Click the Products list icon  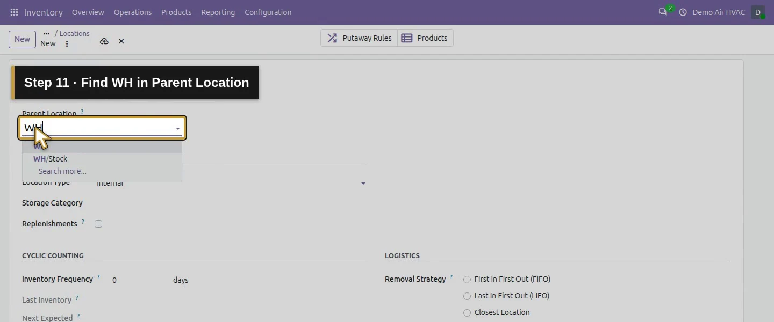(407, 38)
